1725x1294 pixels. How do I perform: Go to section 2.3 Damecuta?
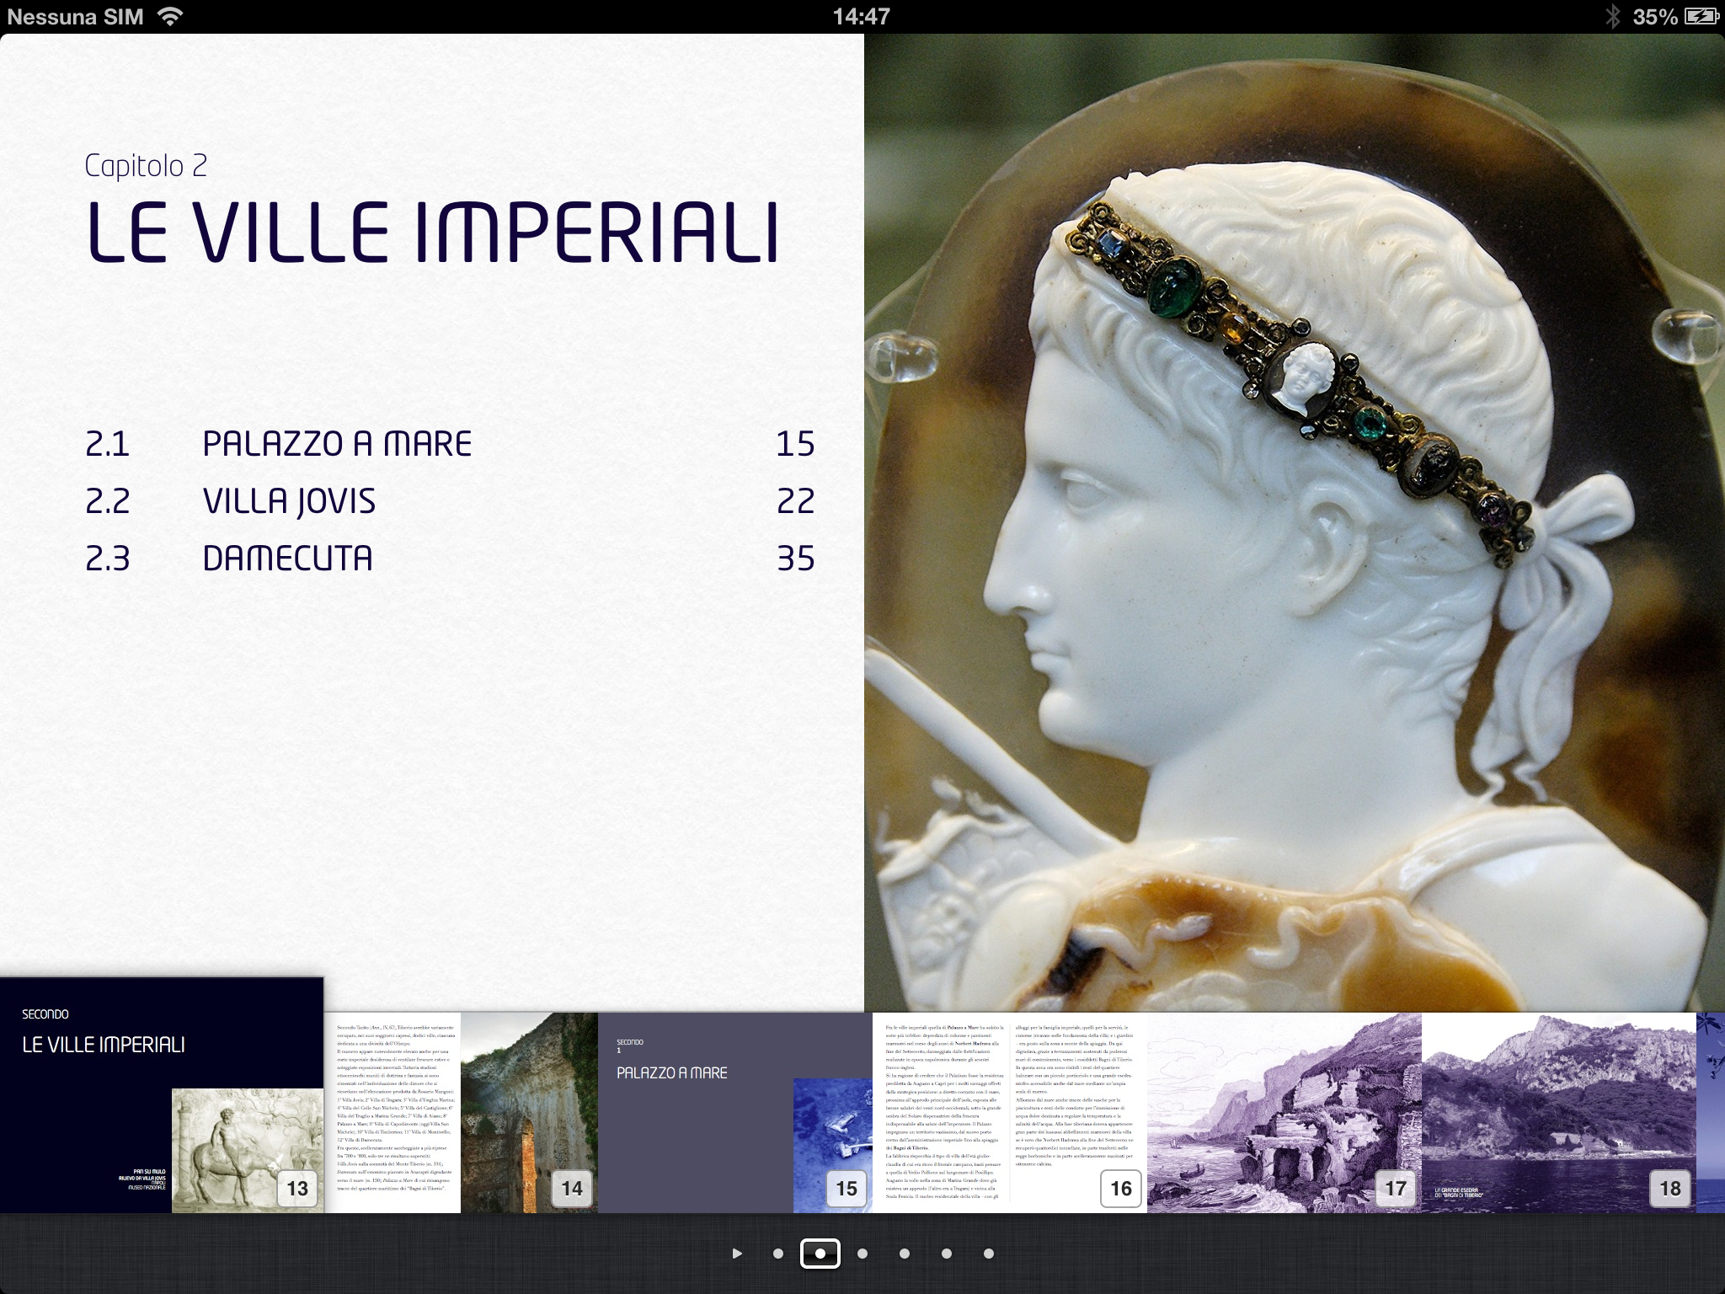point(287,559)
